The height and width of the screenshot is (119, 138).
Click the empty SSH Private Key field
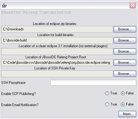[x=57, y=74]
